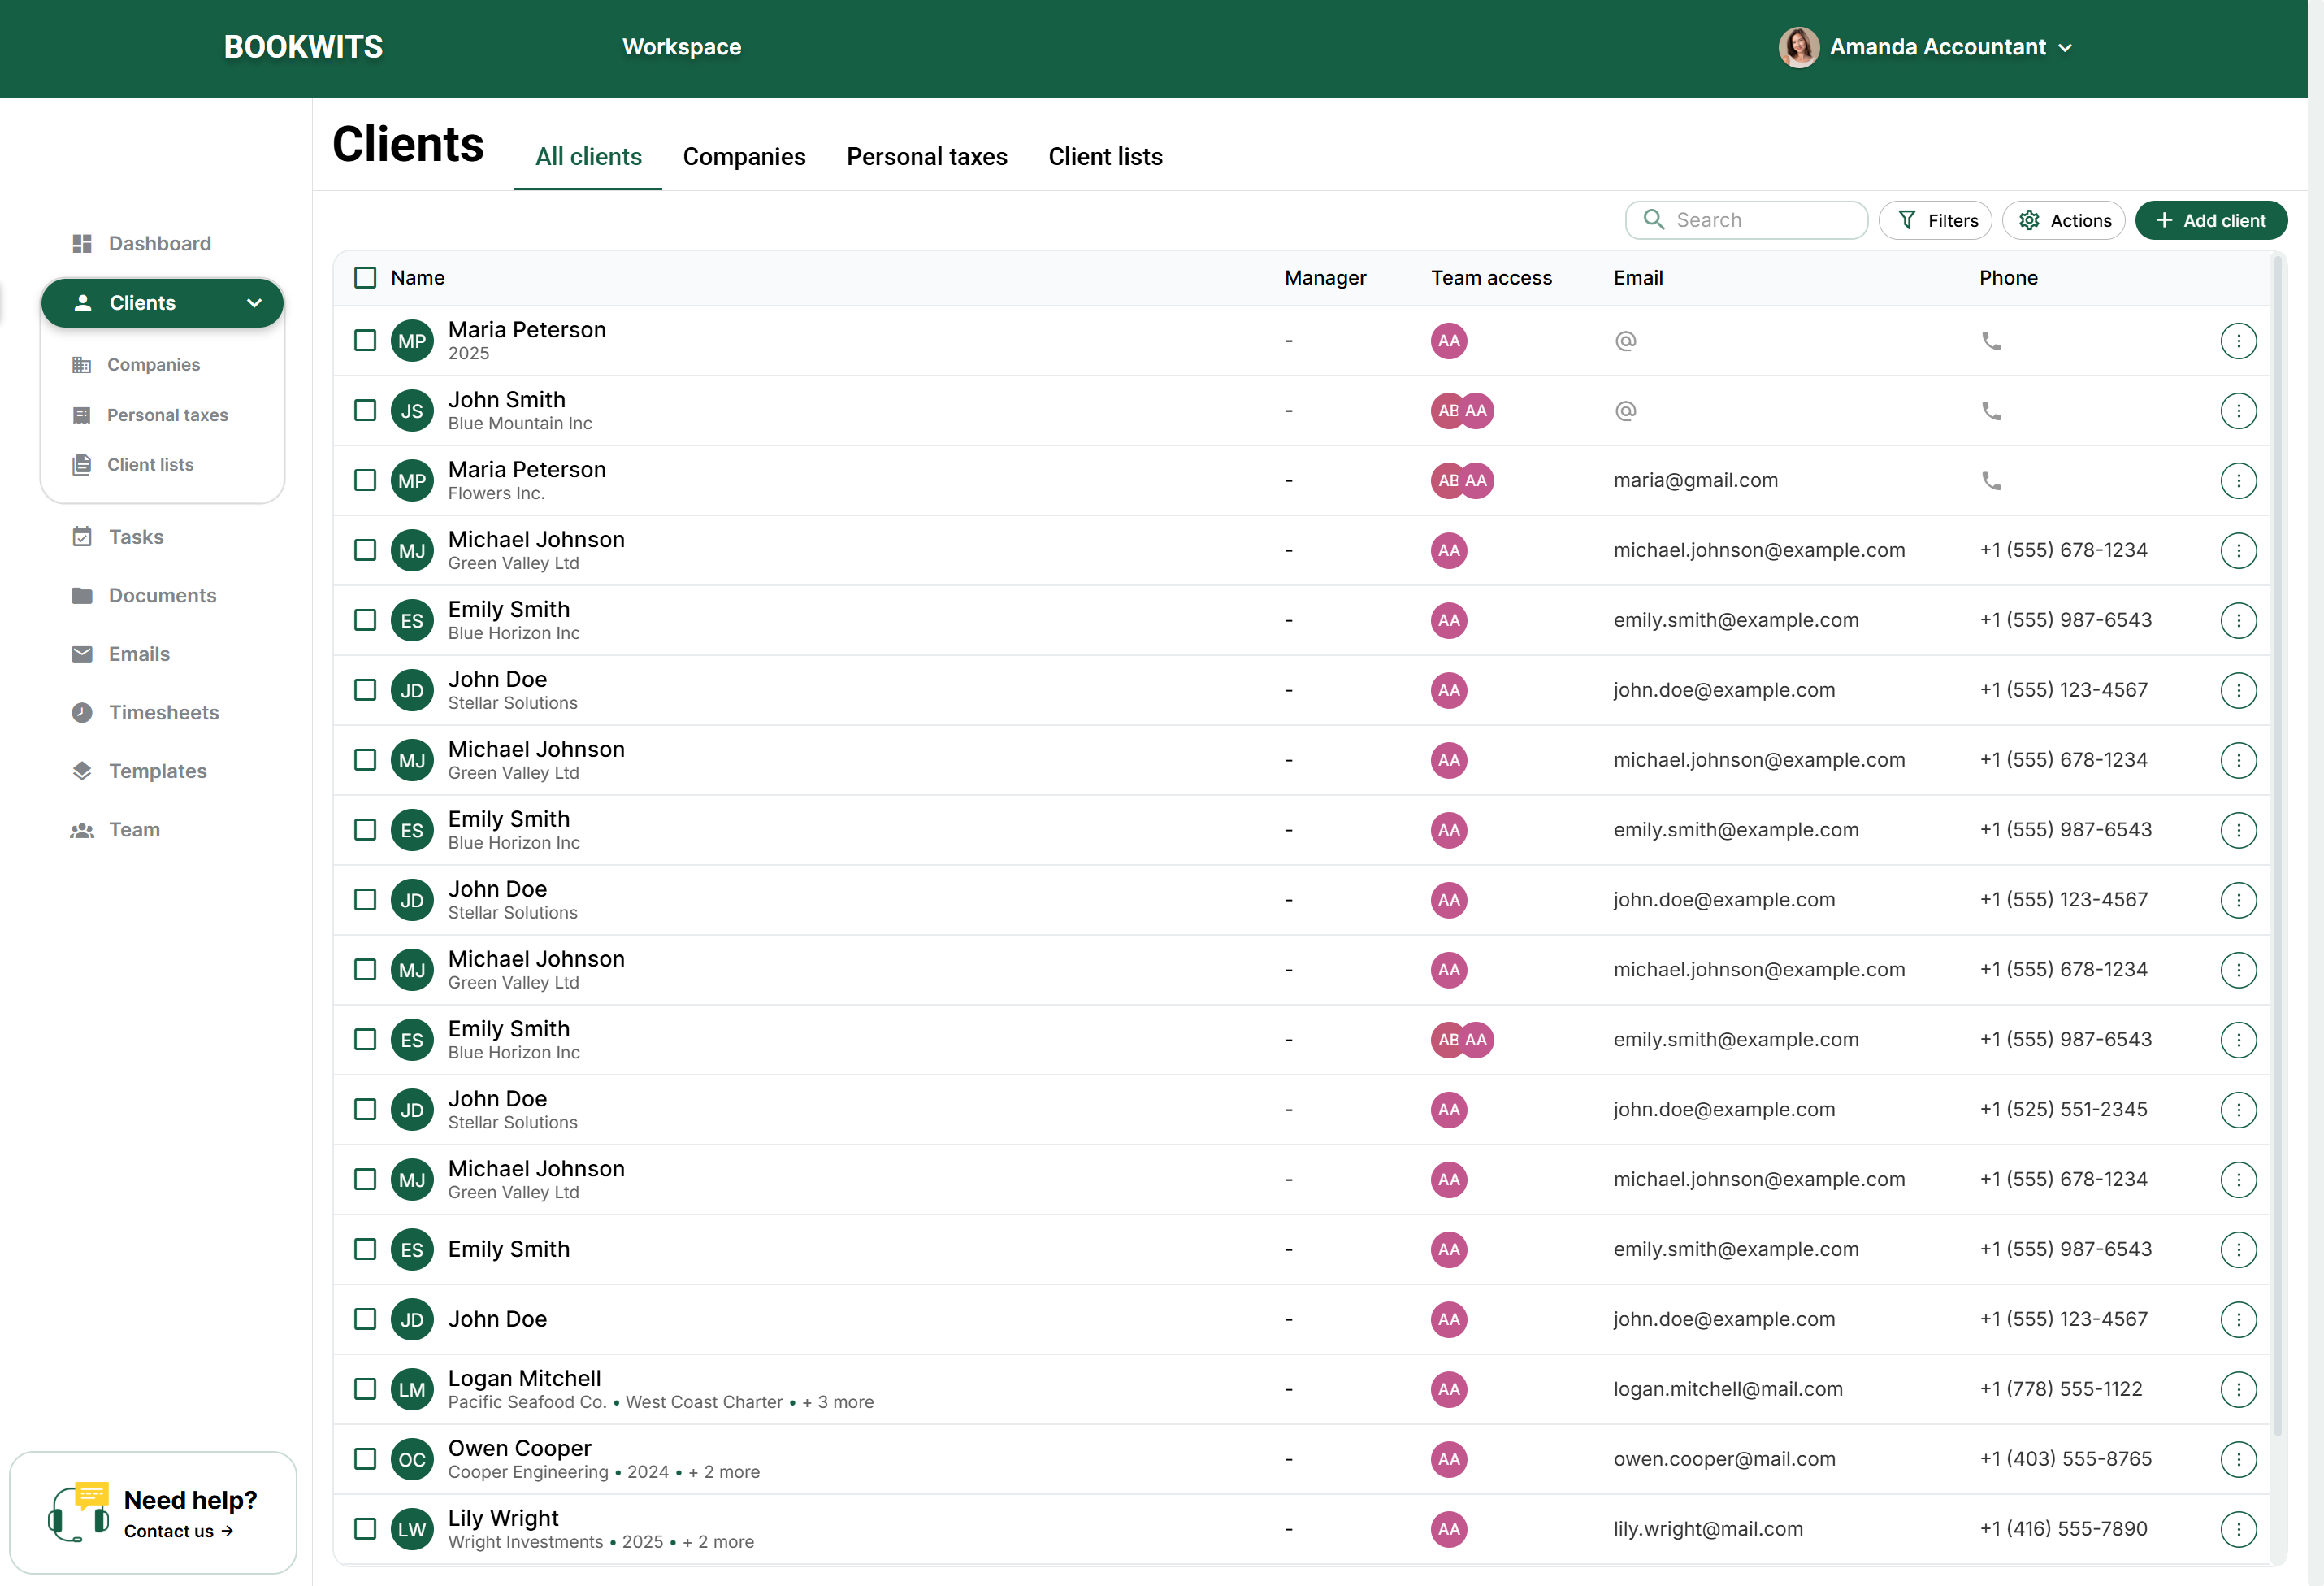Select Clients in the sidebar
2324x1586 pixels.
pyautogui.click(x=162, y=303)
